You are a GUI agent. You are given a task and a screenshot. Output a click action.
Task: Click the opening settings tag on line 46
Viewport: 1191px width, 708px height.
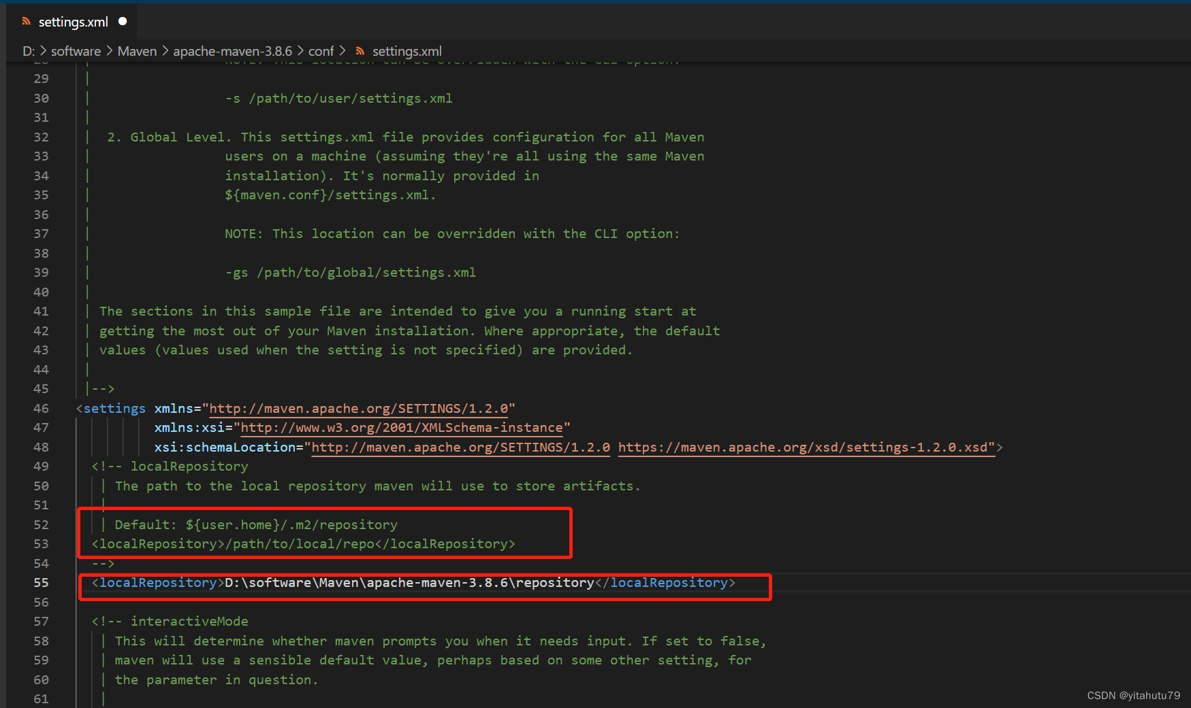[x=111, y=409]
